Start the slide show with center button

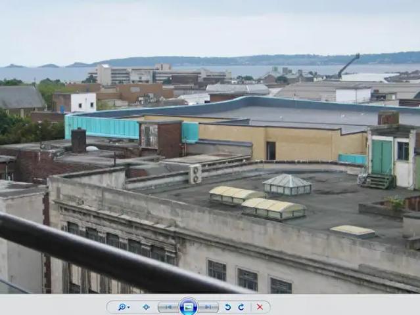(x=188, y=306)
